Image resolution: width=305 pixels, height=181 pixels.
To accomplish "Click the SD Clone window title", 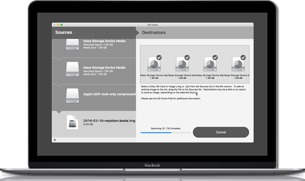I will (152, 25).
